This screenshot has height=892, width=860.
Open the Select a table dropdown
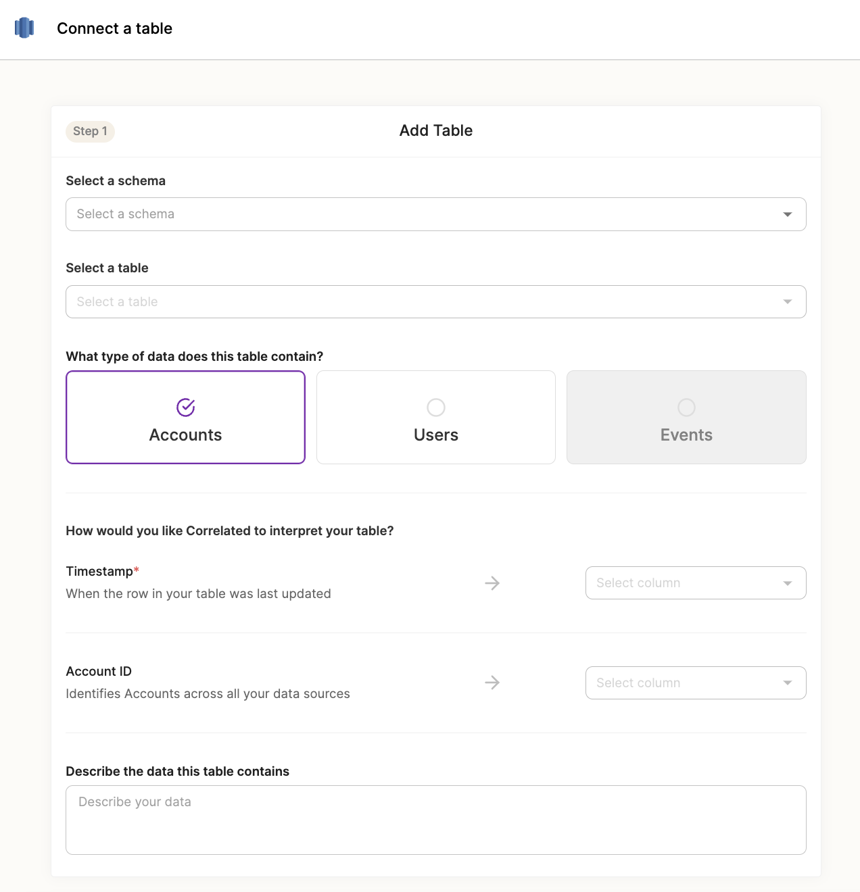click(x=426, y=302)
